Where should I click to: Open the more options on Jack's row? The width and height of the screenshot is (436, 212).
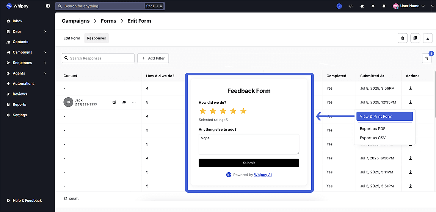tap(134, 102)
